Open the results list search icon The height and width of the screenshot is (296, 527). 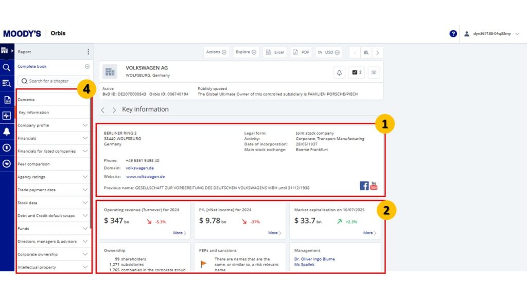click(366, 52)
